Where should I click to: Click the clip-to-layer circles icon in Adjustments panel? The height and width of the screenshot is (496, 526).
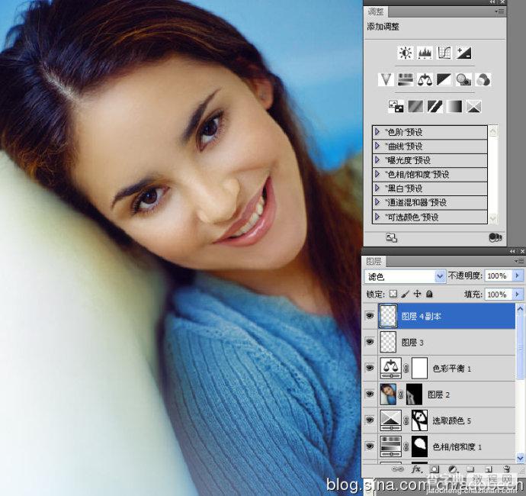[496, 238]
